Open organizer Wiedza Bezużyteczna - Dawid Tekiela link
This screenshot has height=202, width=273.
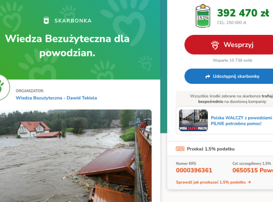click(56, 98)
